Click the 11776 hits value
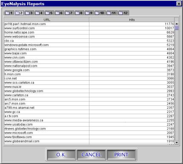 coord(169,24)
